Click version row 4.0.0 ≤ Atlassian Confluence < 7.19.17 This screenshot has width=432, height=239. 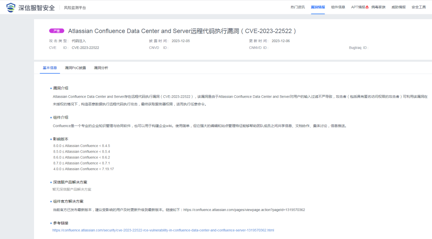84,169
